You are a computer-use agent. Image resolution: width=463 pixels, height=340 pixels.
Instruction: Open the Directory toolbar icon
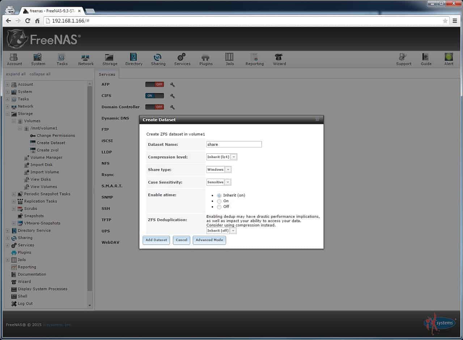(134, 59)
